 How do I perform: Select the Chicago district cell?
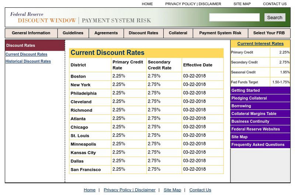[90, 127]
